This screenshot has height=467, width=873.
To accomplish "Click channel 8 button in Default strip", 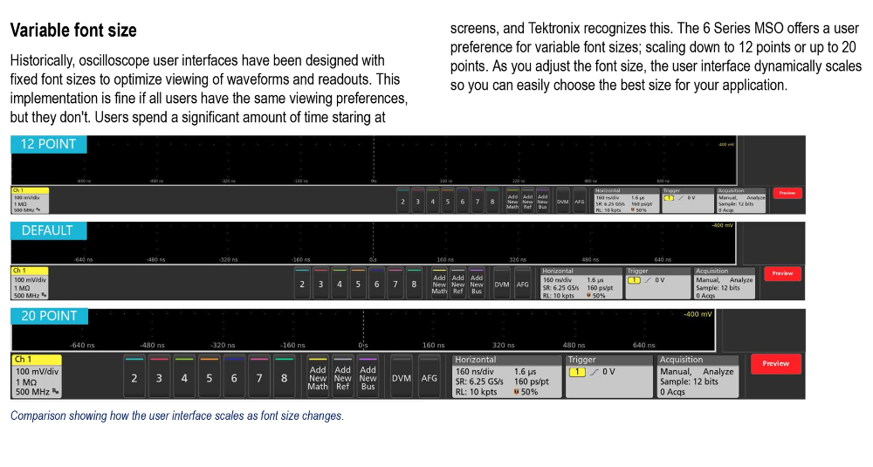I will [414, 284].
